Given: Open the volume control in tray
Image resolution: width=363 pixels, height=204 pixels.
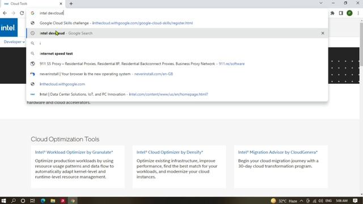Looking at the screenshot, I should point(320,201).
